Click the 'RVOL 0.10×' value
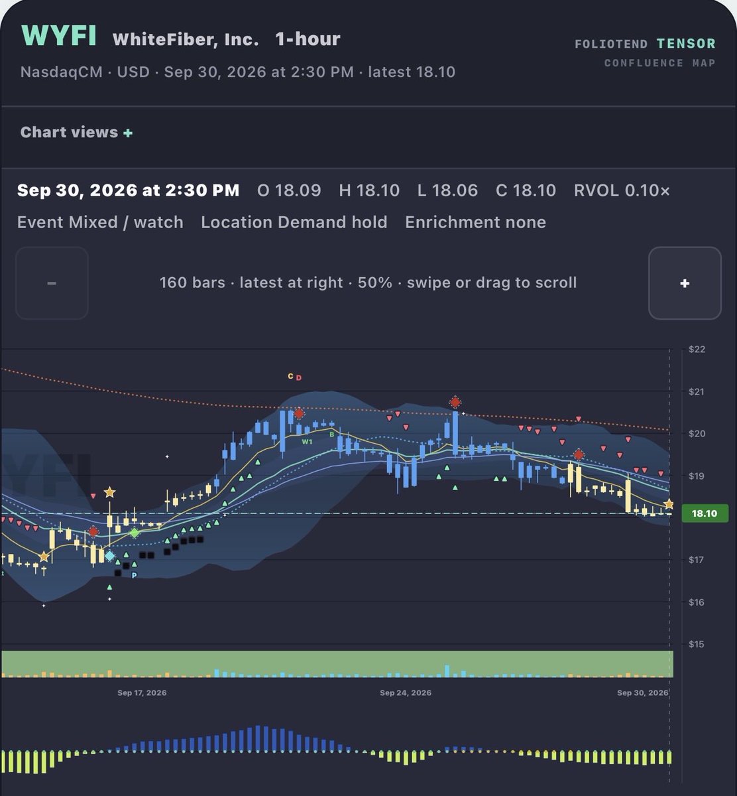737x796 pixels. click(x=622, y=191)
